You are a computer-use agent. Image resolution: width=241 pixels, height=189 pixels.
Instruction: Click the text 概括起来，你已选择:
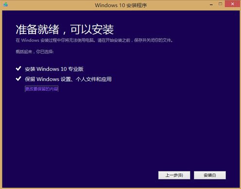point(34,52)
